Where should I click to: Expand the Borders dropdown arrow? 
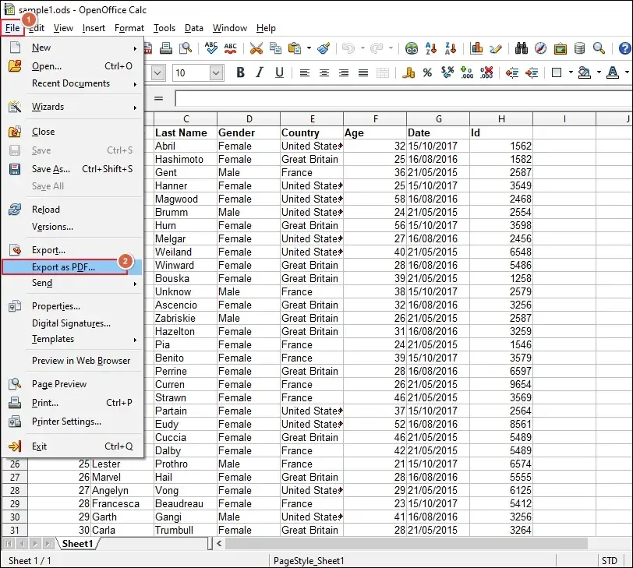click(571, 72)
